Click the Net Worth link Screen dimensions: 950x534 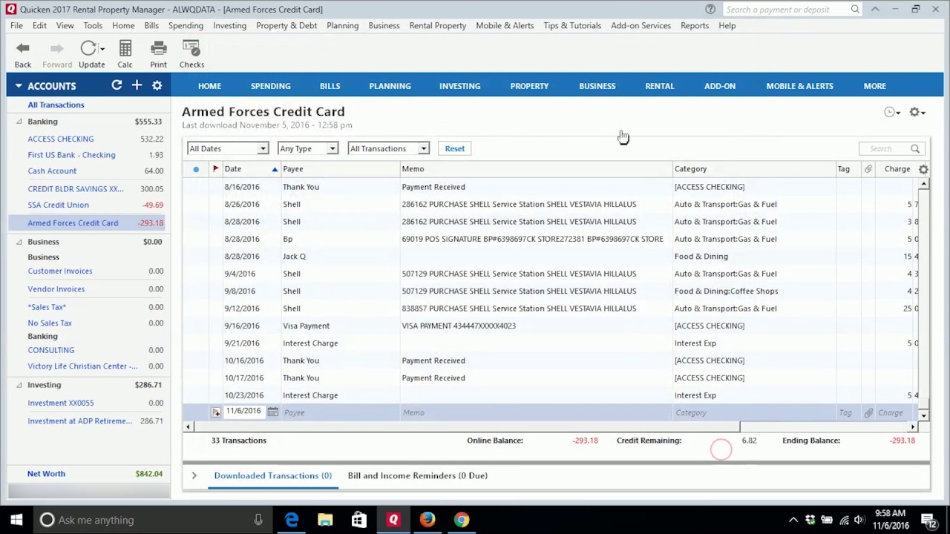46,473
